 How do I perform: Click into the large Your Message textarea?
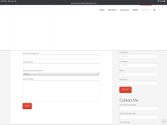pyautogui.click(x=61, y=91)
